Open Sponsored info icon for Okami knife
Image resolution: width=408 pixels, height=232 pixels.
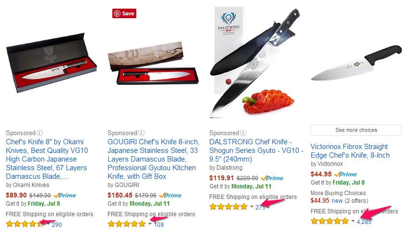(x=39, y=133)
